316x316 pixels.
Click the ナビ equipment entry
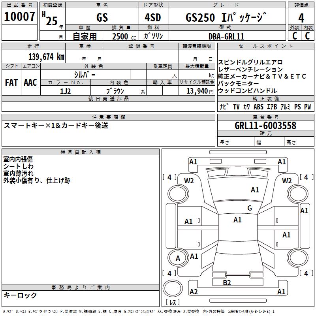[x=224, y=107]
